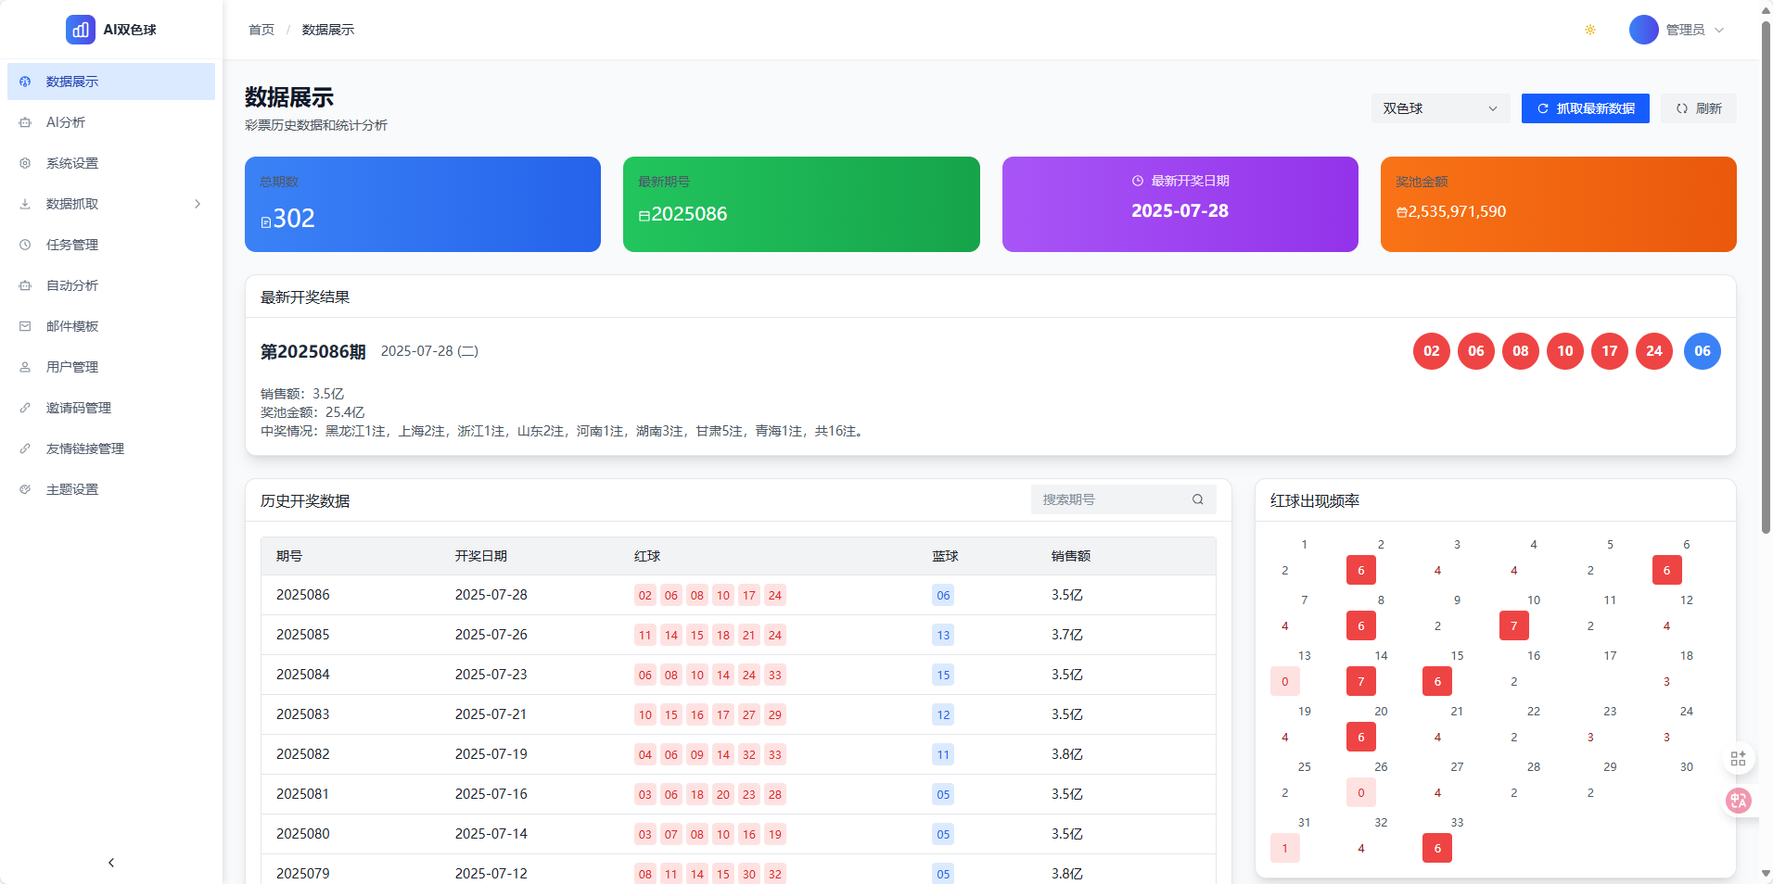The height and width of the screenshot is (884, 1773).
Task: Open the floating language switcher icon
Action: (1738, 801)
